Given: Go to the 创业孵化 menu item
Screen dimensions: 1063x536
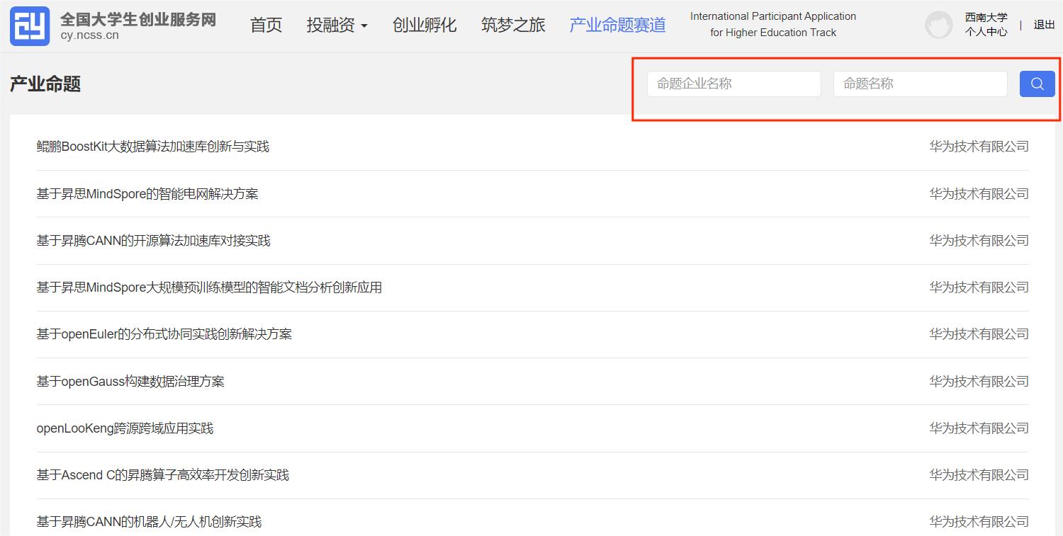Looking at the screenshot, I should 424,25.
